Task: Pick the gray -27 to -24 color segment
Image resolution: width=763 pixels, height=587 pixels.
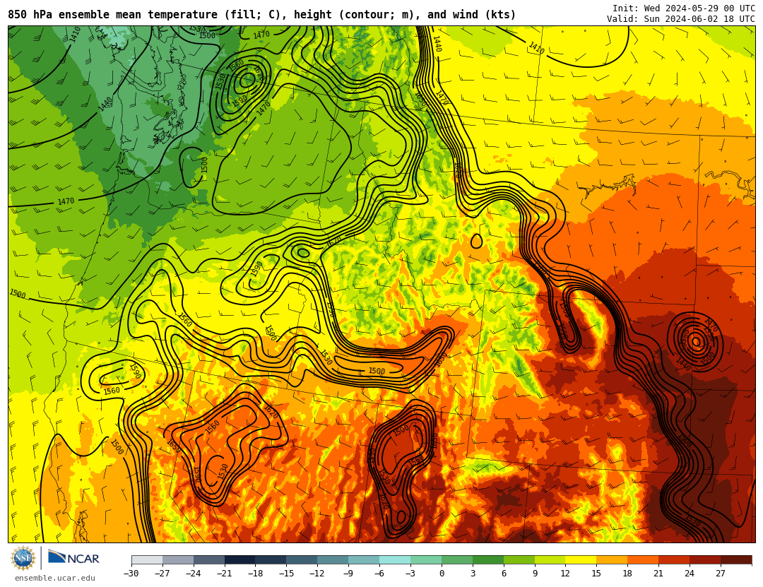Action: tap(178, 559)
